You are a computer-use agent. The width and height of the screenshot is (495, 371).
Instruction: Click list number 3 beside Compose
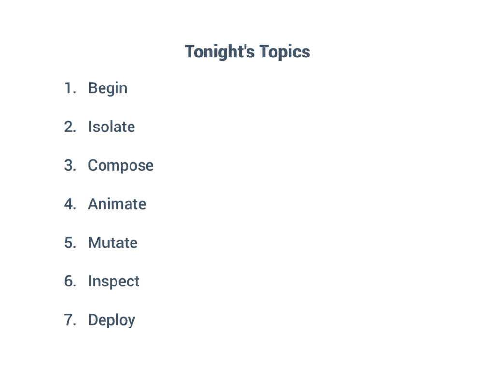(70, 166)
